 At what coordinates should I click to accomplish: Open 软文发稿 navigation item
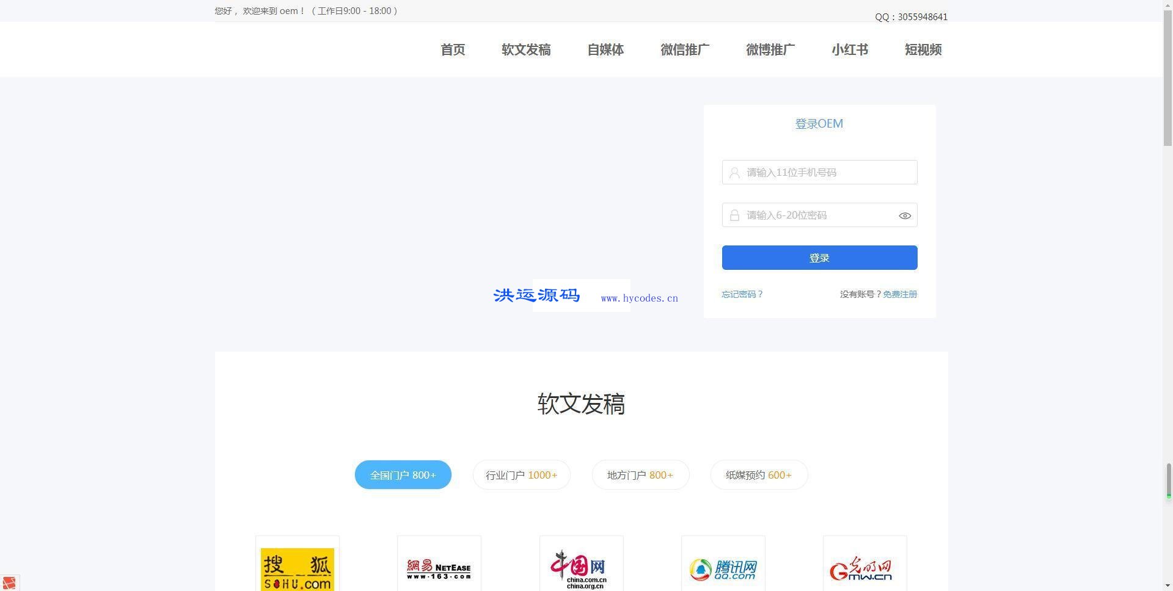pos(526,49)
